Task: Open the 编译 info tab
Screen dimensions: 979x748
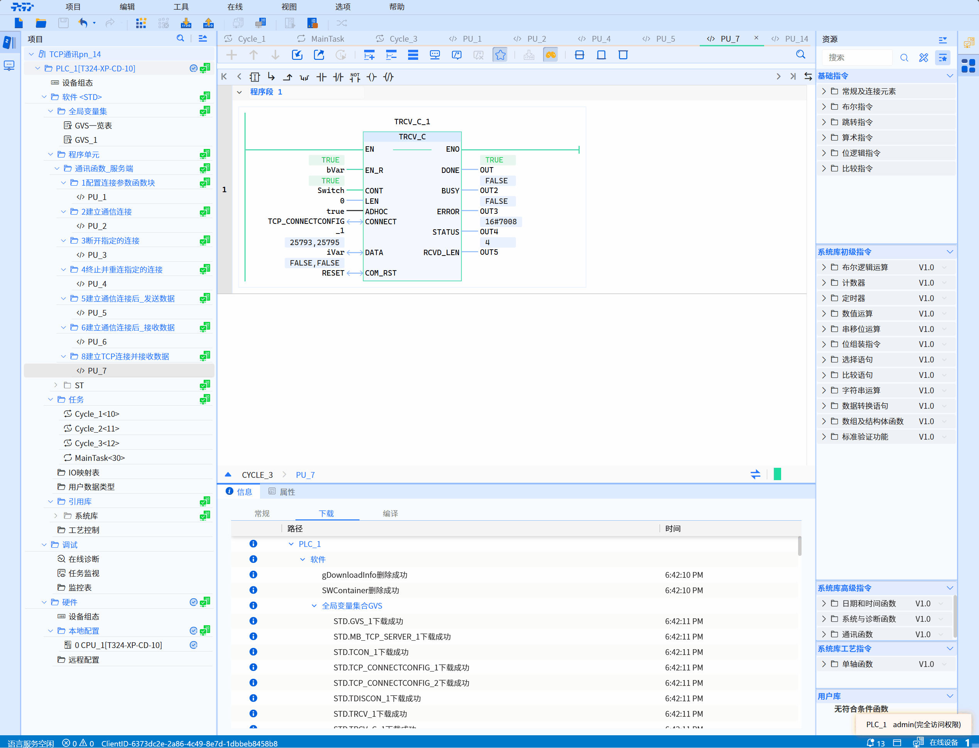Action: point(390,513)
